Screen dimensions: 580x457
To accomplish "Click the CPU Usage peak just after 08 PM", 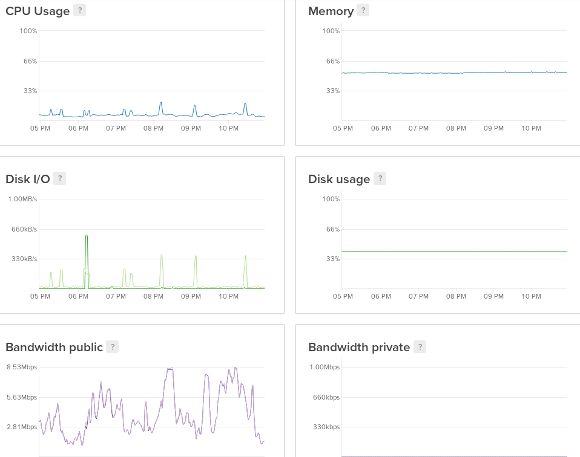I will 161,103.
